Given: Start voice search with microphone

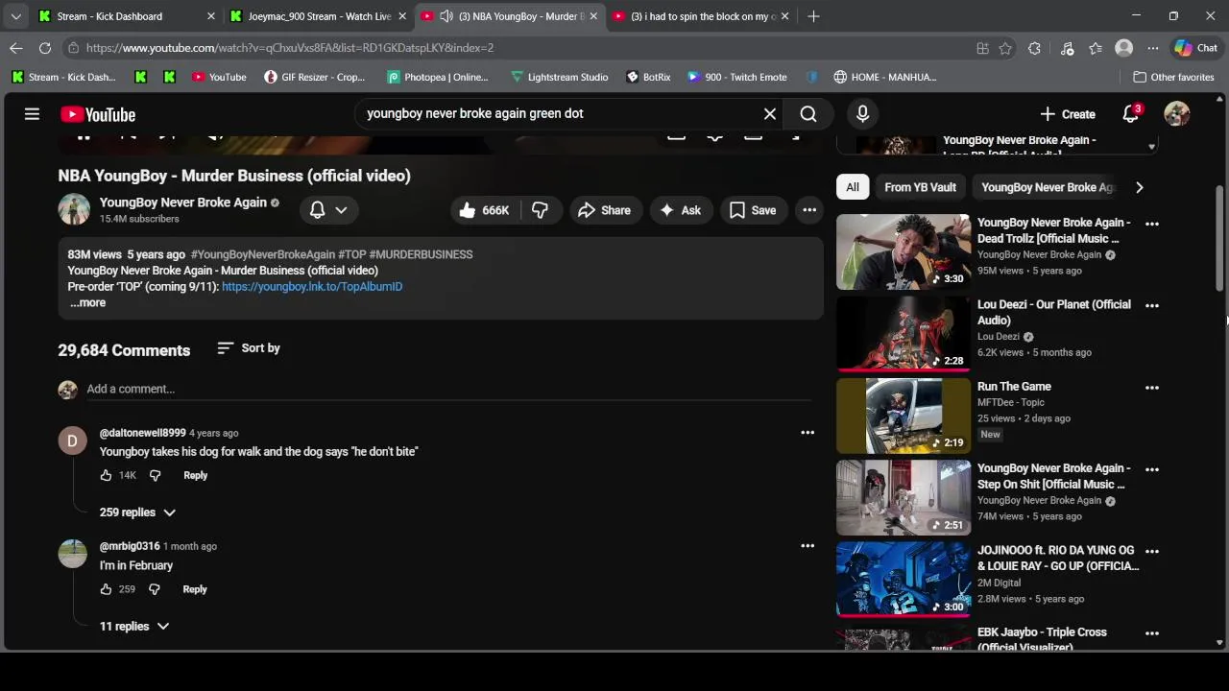Looking at the screenshot, I should click(x=862, y=114).
